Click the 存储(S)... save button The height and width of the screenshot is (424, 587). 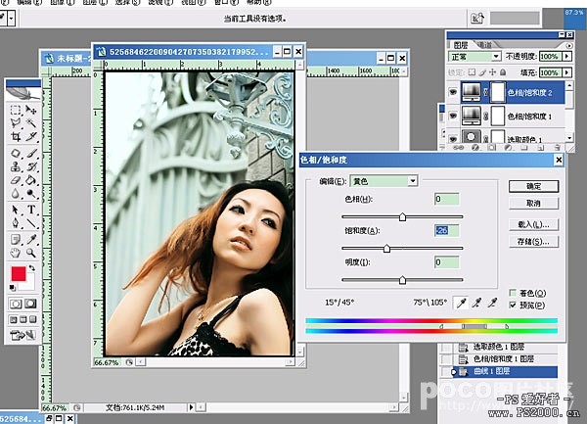coord(533,242)
